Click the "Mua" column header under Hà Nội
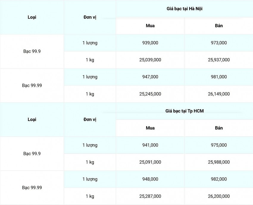The width and height of the screenshot is (253, 205). tap(150, 26)
